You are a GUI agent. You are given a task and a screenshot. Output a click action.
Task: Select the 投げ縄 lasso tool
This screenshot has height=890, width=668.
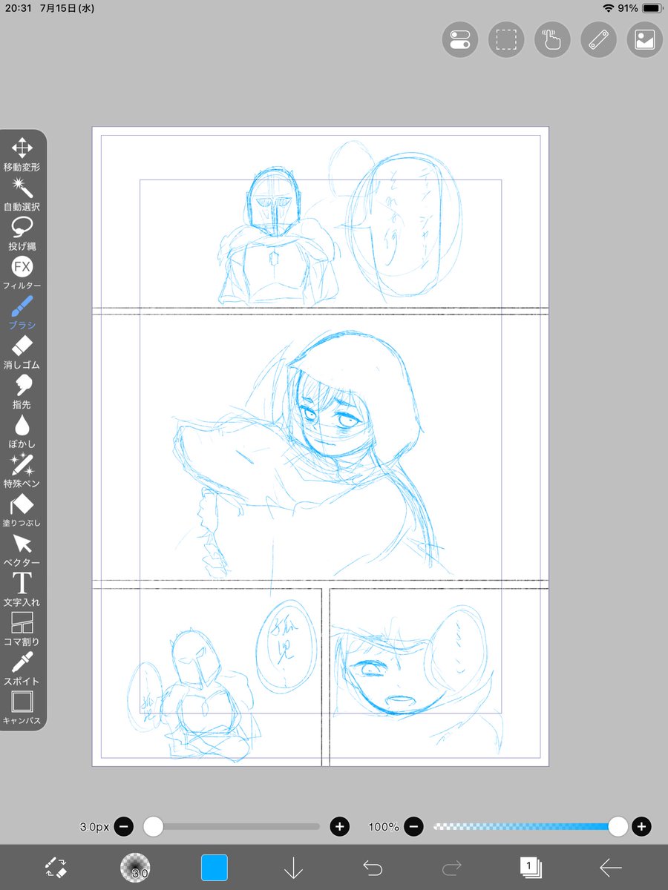pyautogui.click(x=22, y=233)
